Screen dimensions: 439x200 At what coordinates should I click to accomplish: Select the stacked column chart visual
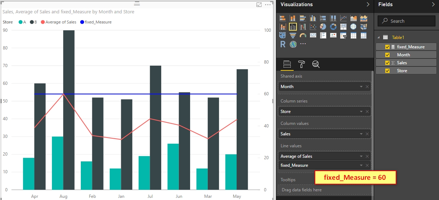coord(293,18)
